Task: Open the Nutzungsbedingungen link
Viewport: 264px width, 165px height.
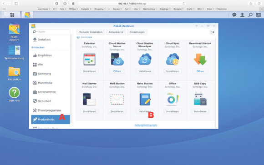Action: point(146,125)
